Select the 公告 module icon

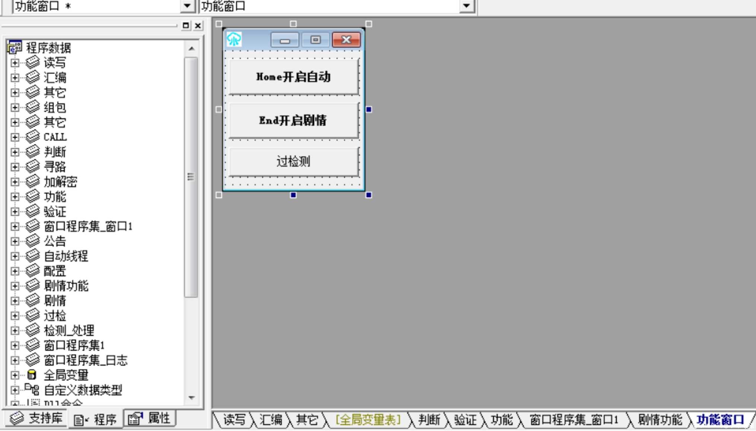pos(33,241)
